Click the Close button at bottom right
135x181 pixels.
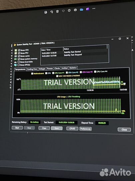tap(124, 129)
